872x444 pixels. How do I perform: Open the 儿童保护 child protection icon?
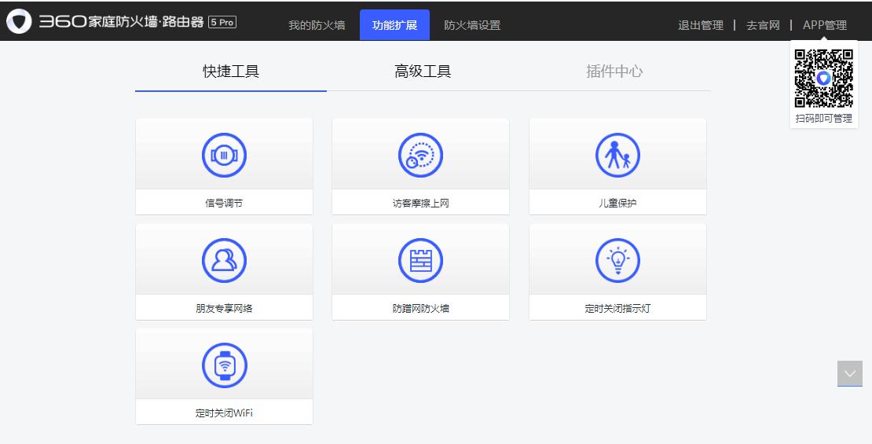point(617,156)
